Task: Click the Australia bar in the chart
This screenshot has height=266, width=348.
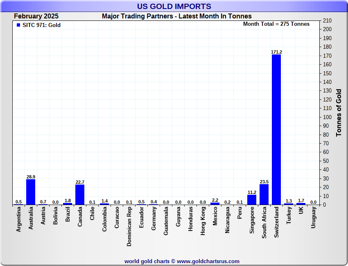Action: (x=31, y=192)
